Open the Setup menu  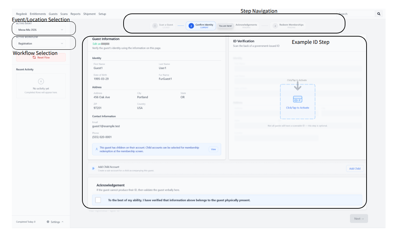[102, 14]
